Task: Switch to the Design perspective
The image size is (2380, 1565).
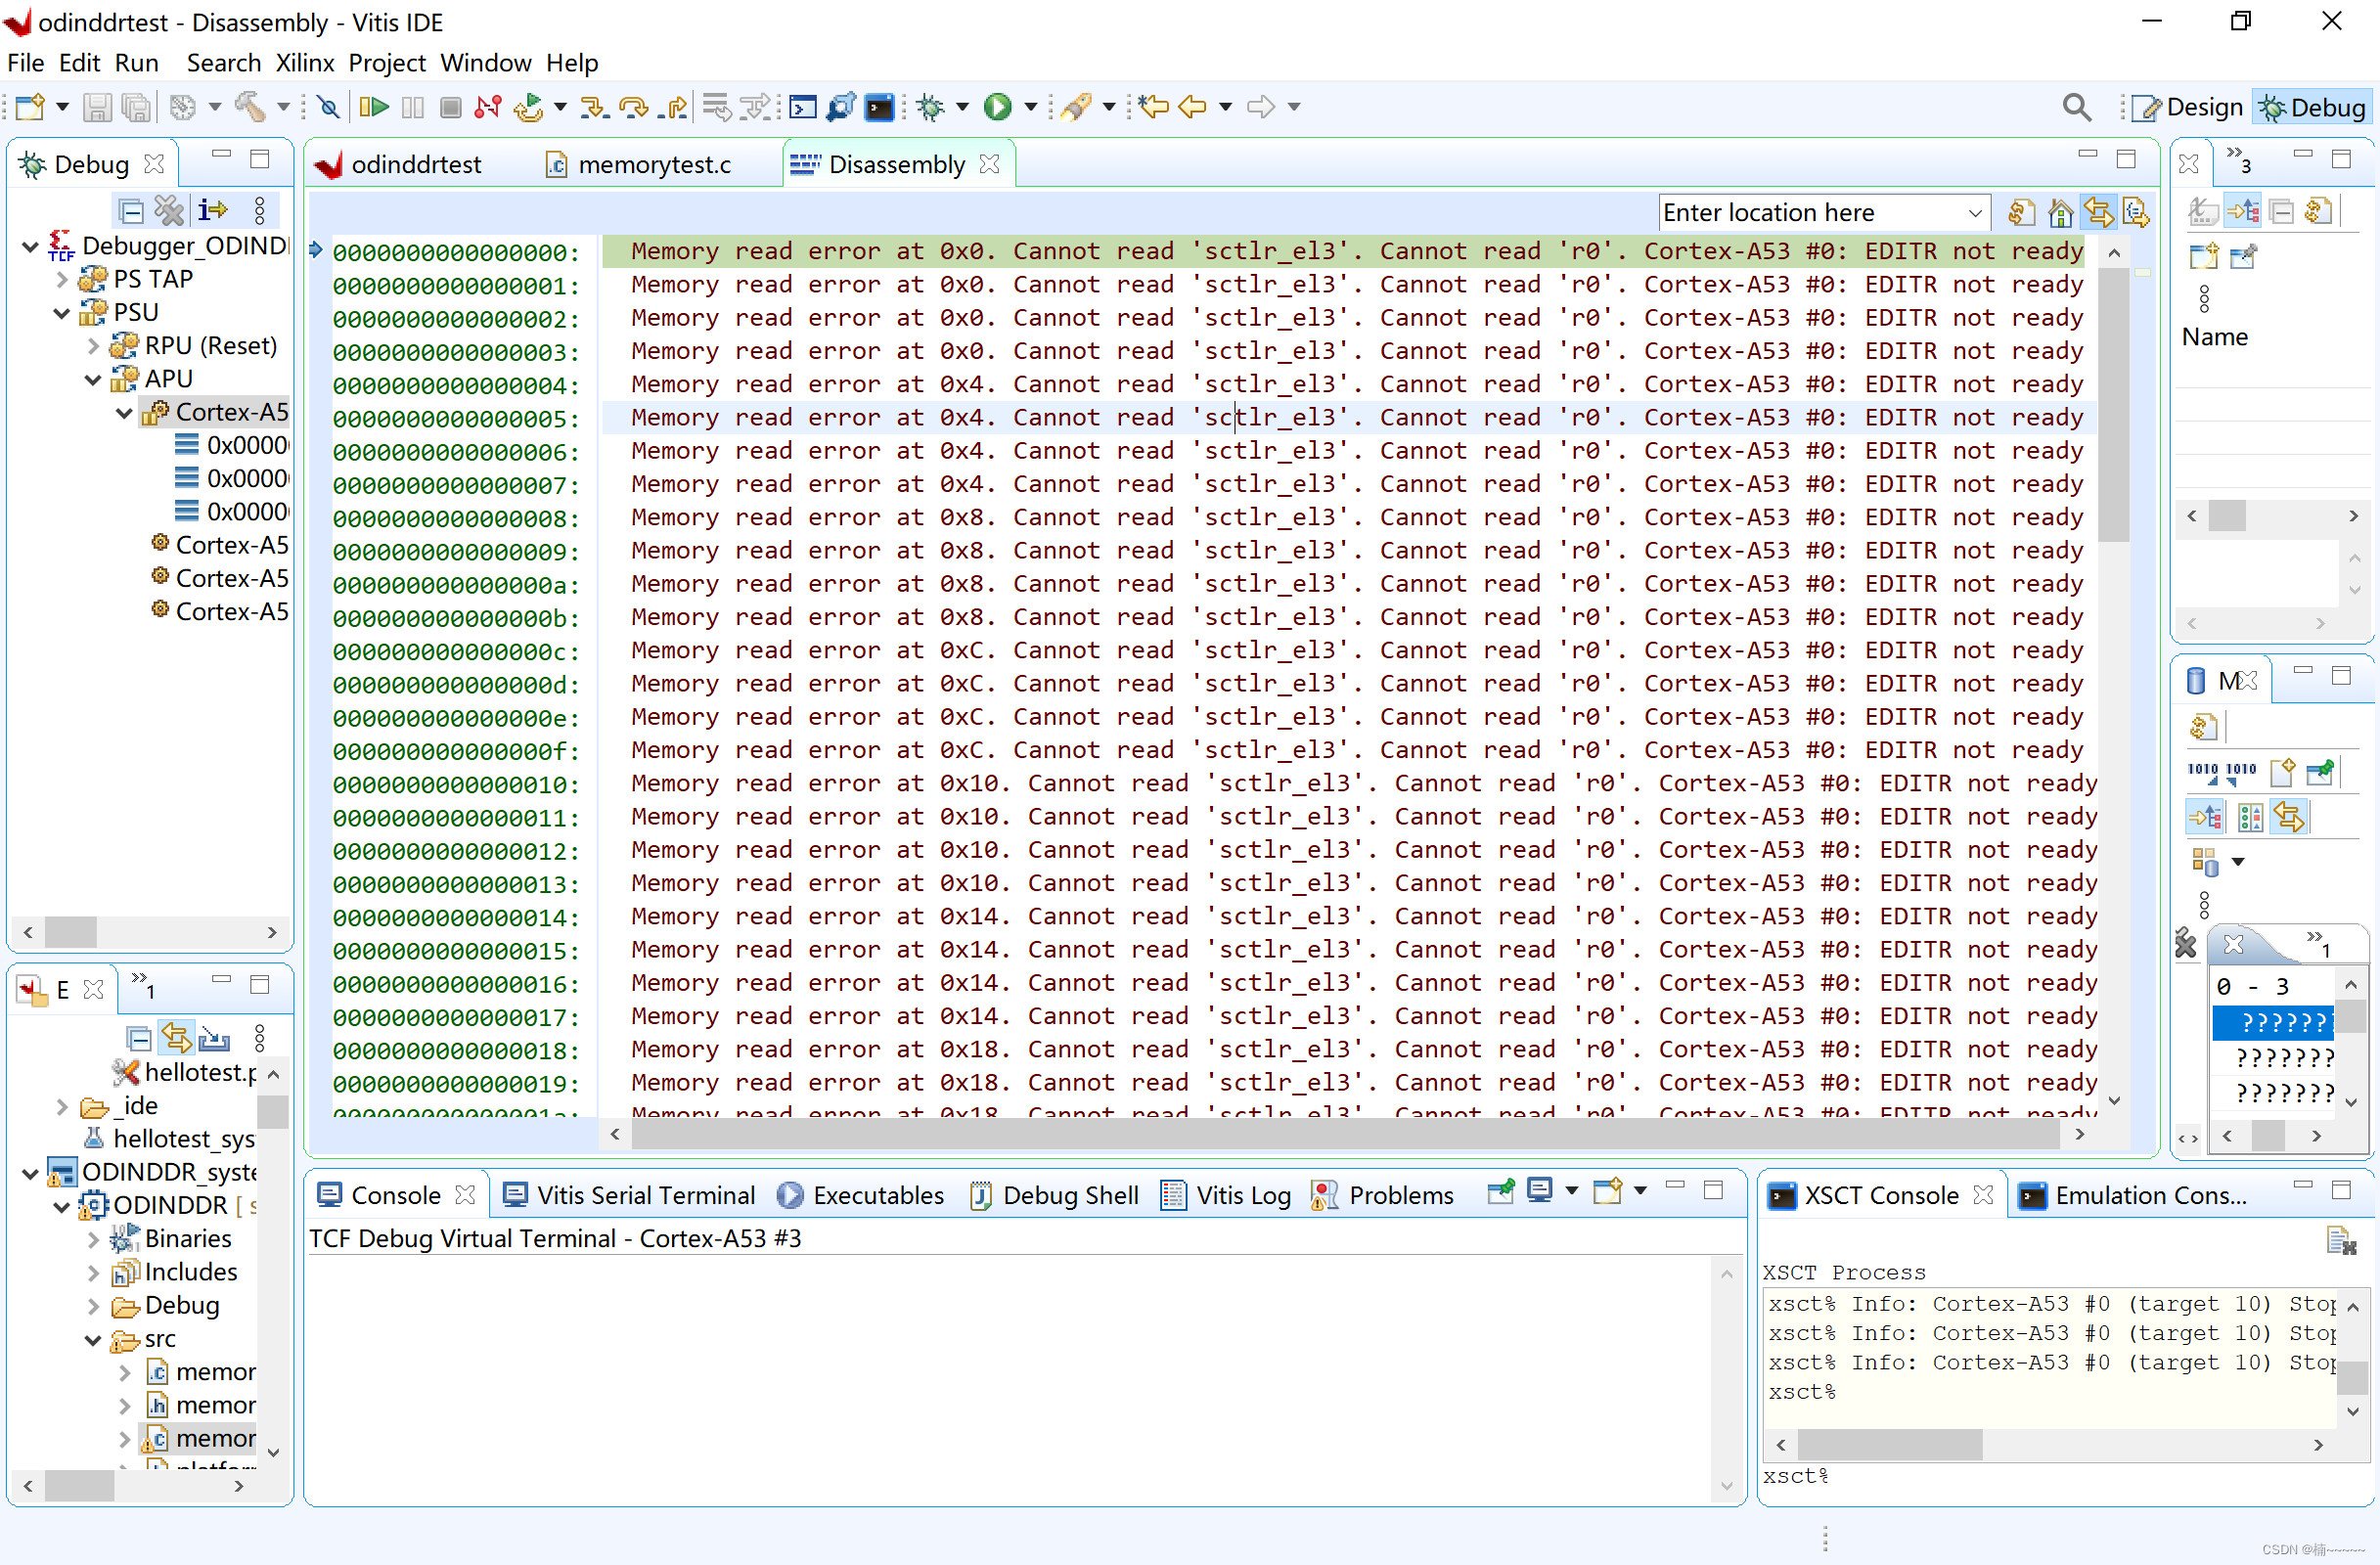Action: 2187,107
